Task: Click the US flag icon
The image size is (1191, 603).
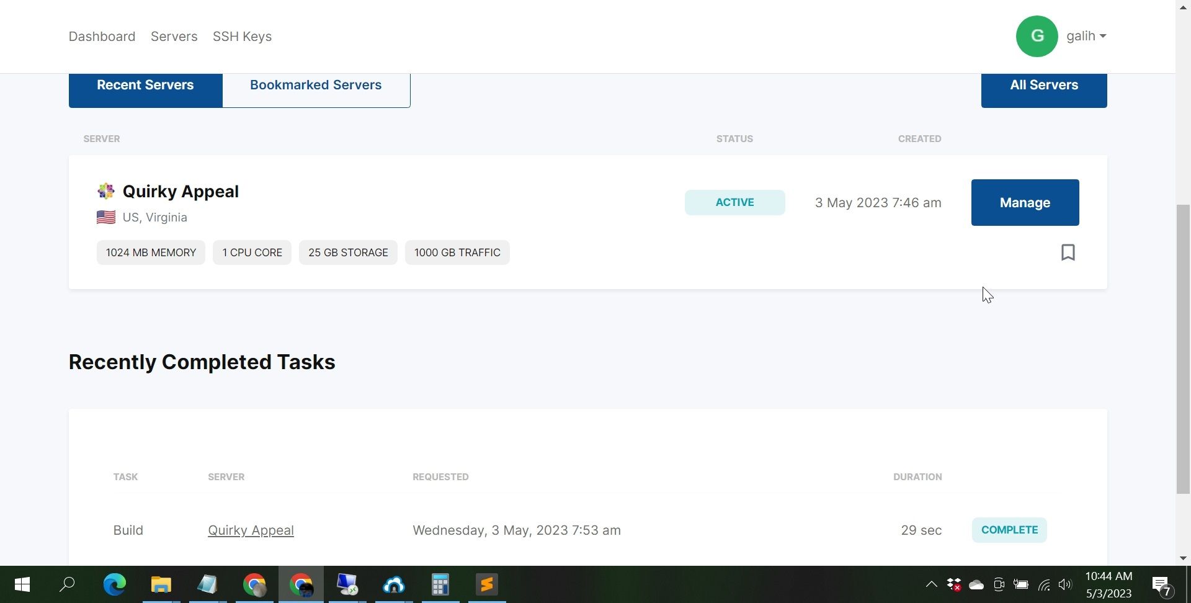Action: pos(106,217)
